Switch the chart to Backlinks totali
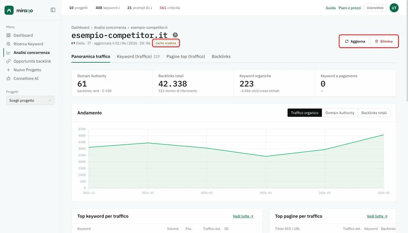 coord(374,113)
